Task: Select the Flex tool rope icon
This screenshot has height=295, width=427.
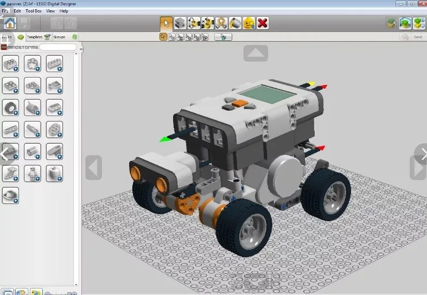Action: pos(221,23)
